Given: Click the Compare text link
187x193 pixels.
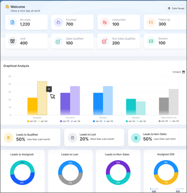Looking at the screenshot, I should point(177,72).
